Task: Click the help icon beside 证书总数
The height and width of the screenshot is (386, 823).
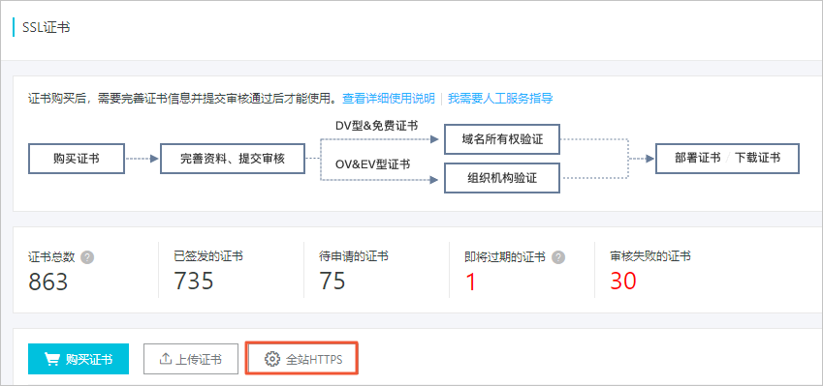Action: click(88, 257)
